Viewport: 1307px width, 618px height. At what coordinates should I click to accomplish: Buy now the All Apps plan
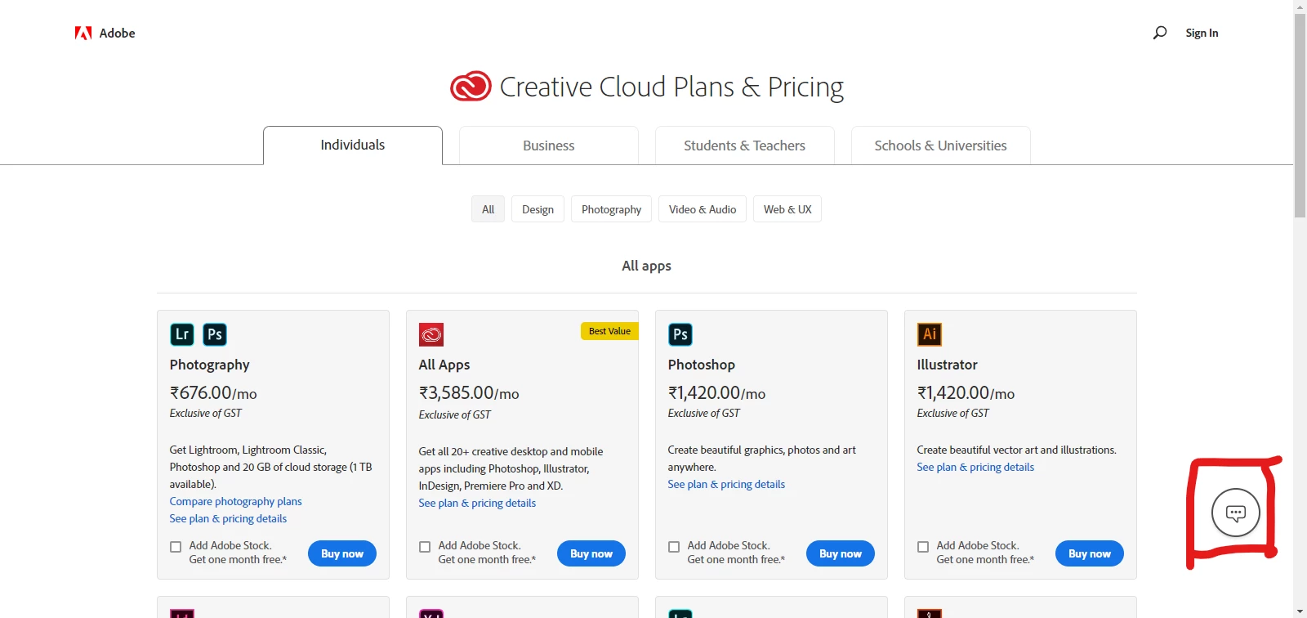(x=591, y=553)
